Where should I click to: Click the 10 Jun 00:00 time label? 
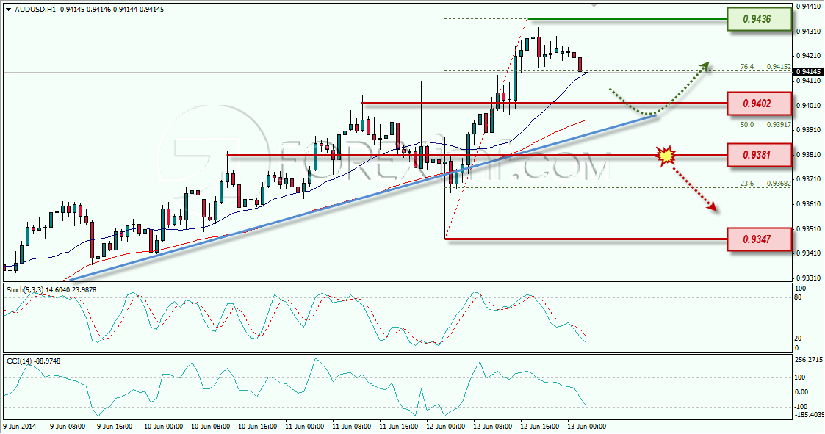163,426
